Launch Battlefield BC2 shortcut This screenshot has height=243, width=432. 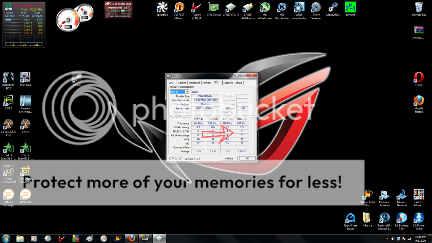point(8,81)
